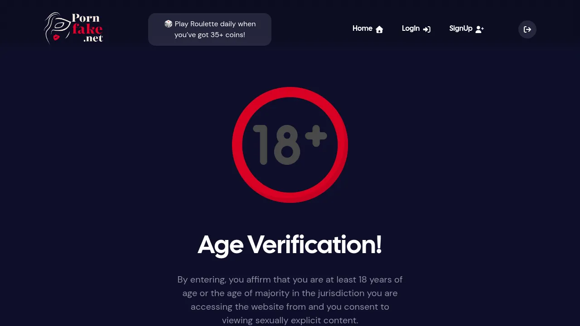
Task: Click the login arrow icon
Action: click(427, 29)
